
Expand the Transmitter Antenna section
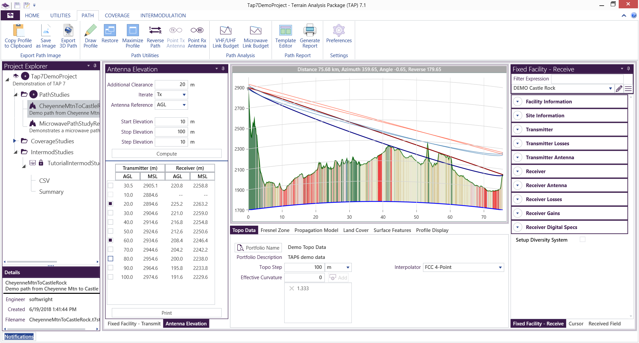pos(518,158)
